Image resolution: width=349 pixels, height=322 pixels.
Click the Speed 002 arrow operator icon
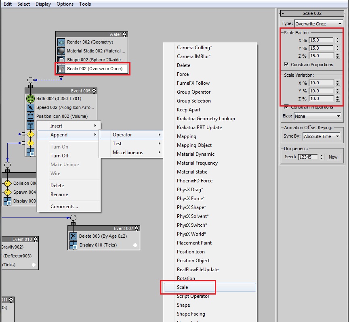tap(31, 107)
